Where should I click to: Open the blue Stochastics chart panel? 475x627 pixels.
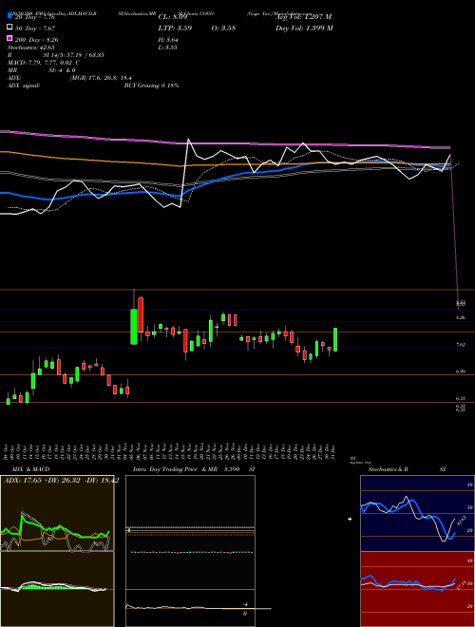(417, 513)
